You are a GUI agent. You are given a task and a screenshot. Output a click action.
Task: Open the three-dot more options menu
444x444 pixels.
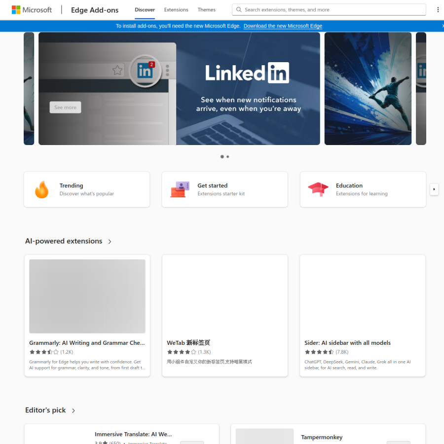pos(438,10)
